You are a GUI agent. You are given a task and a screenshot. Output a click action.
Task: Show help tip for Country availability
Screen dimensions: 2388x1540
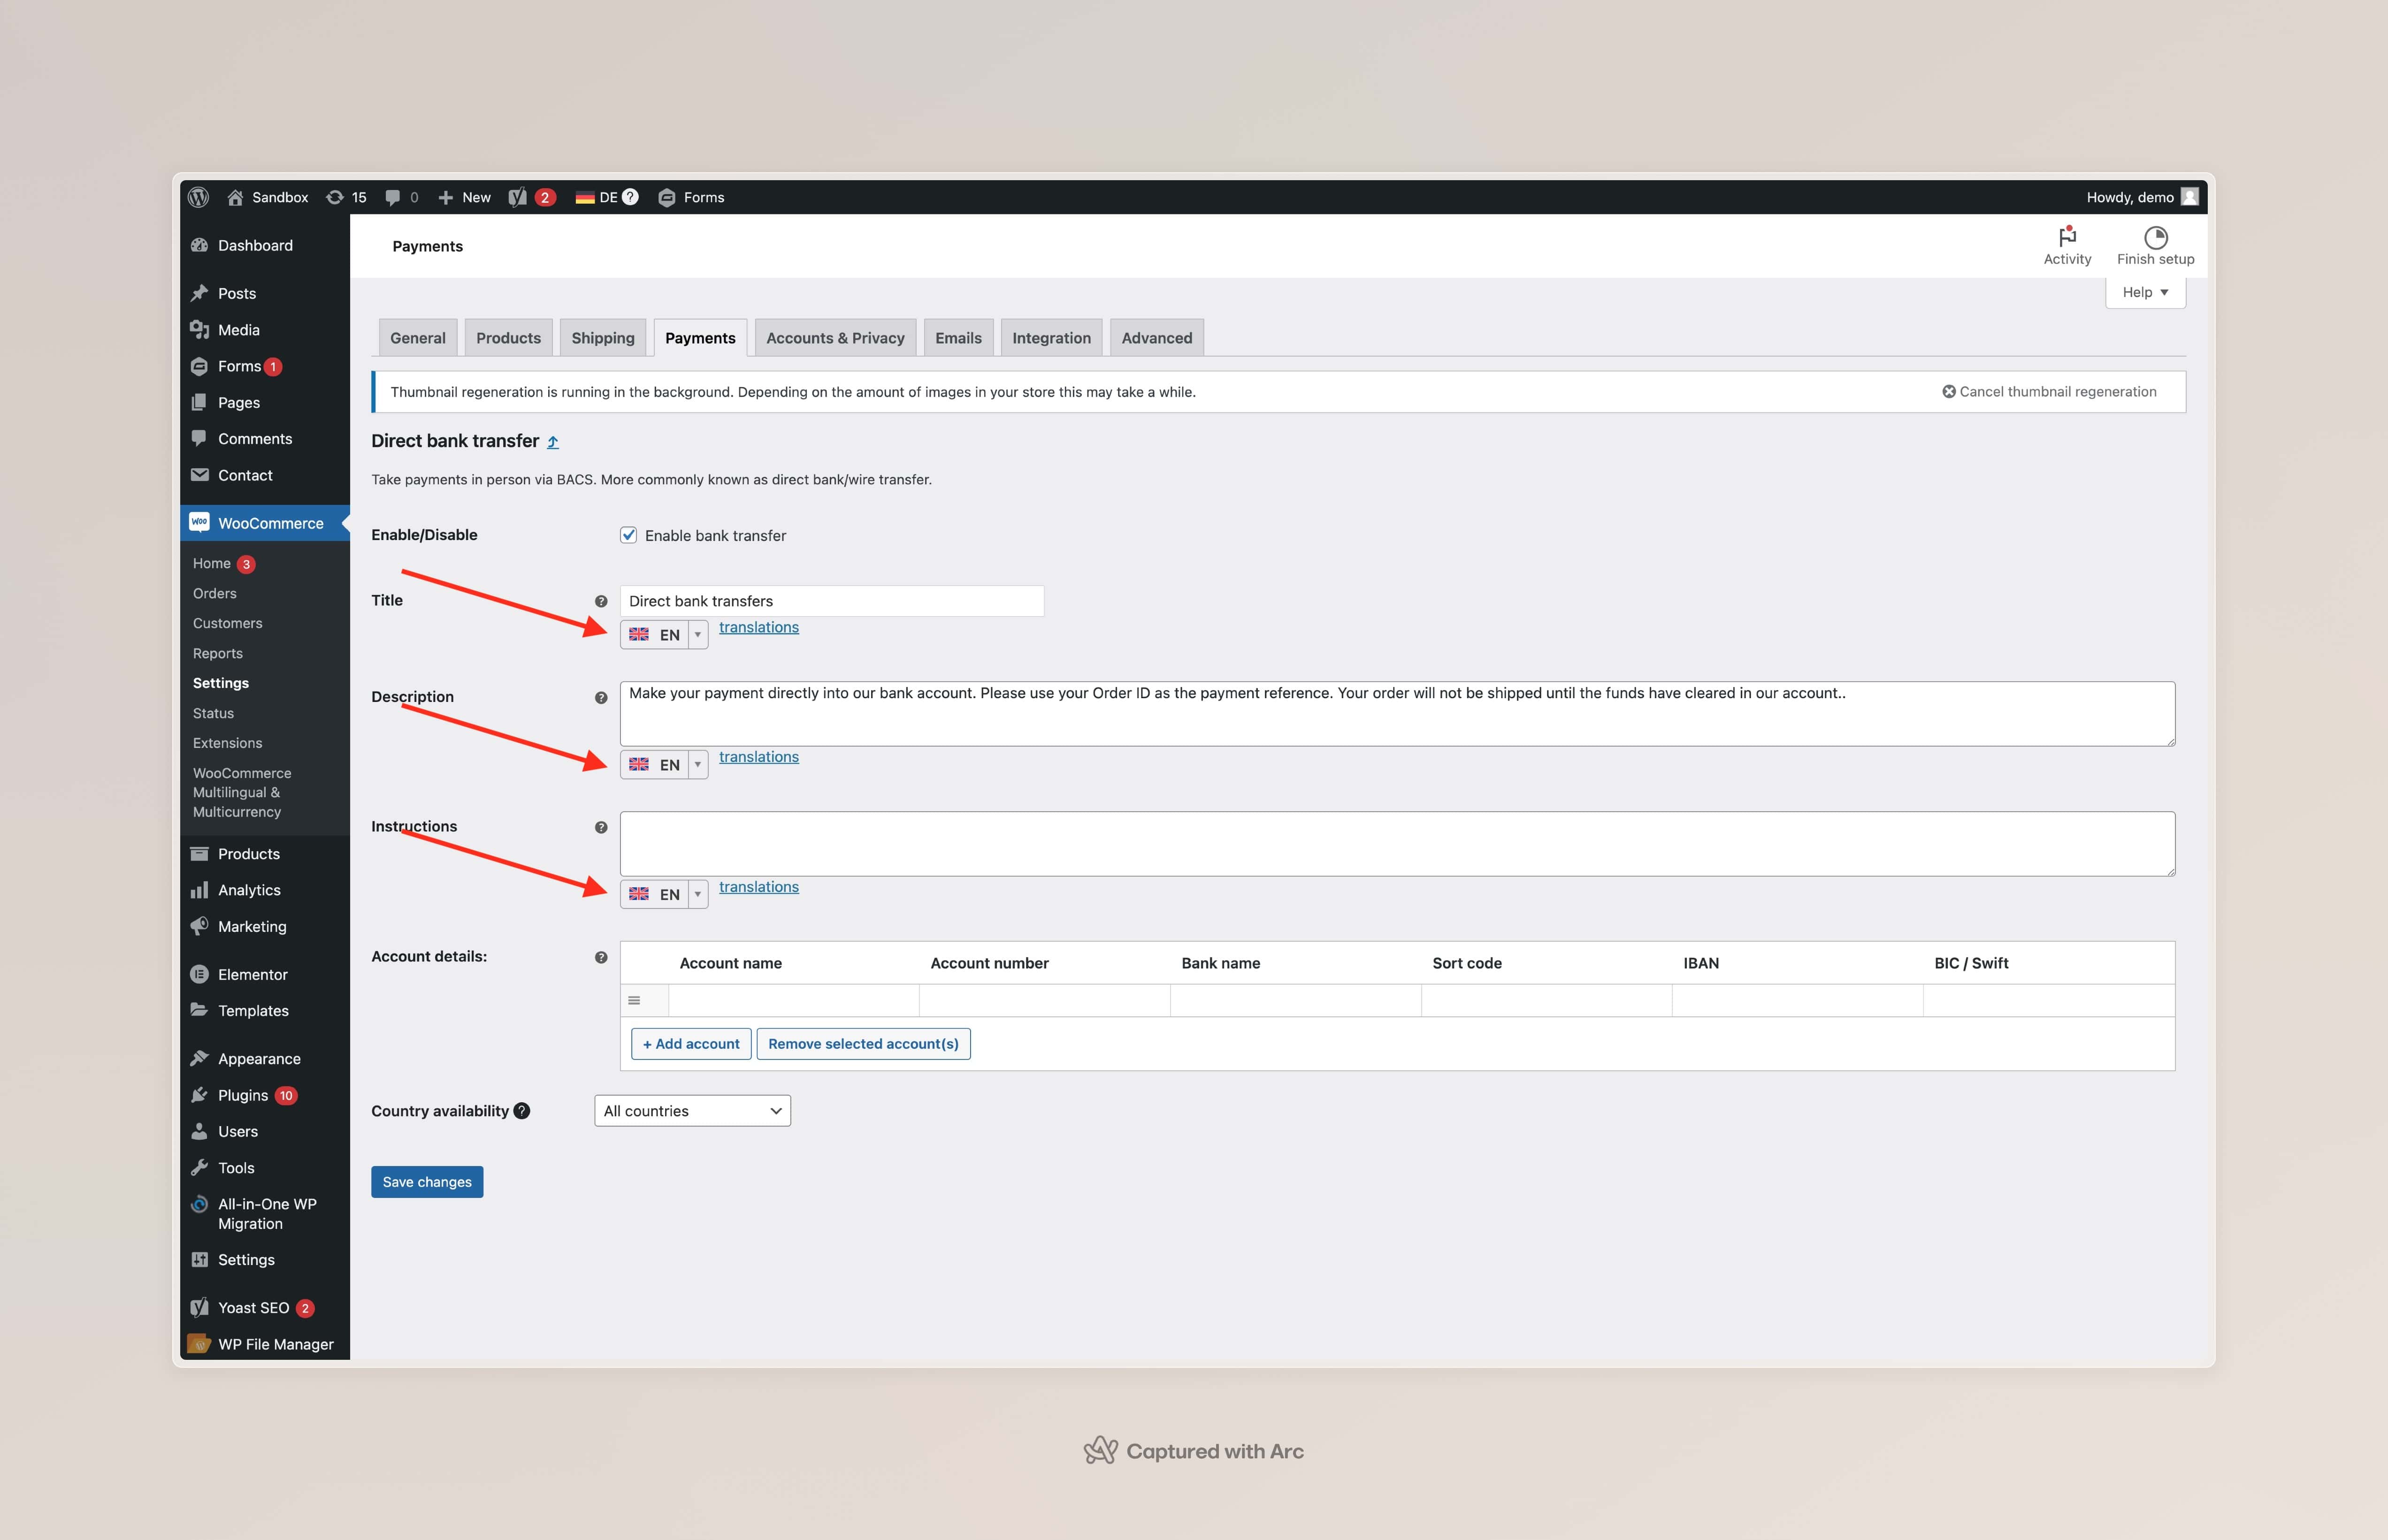521,1111
